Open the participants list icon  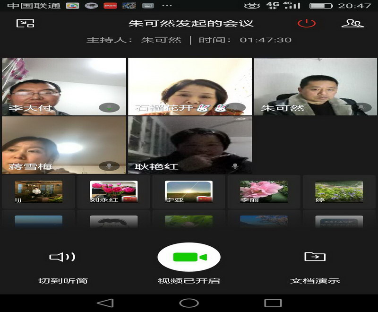tap(352, 23)
